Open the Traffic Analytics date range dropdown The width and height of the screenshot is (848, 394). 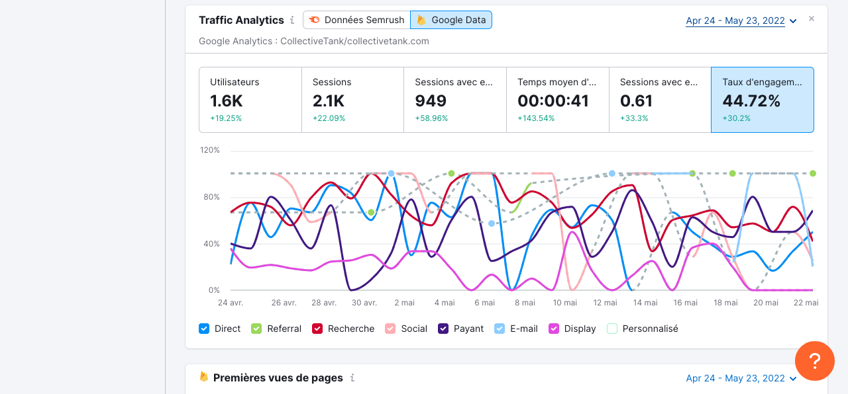tap(741, 21)
